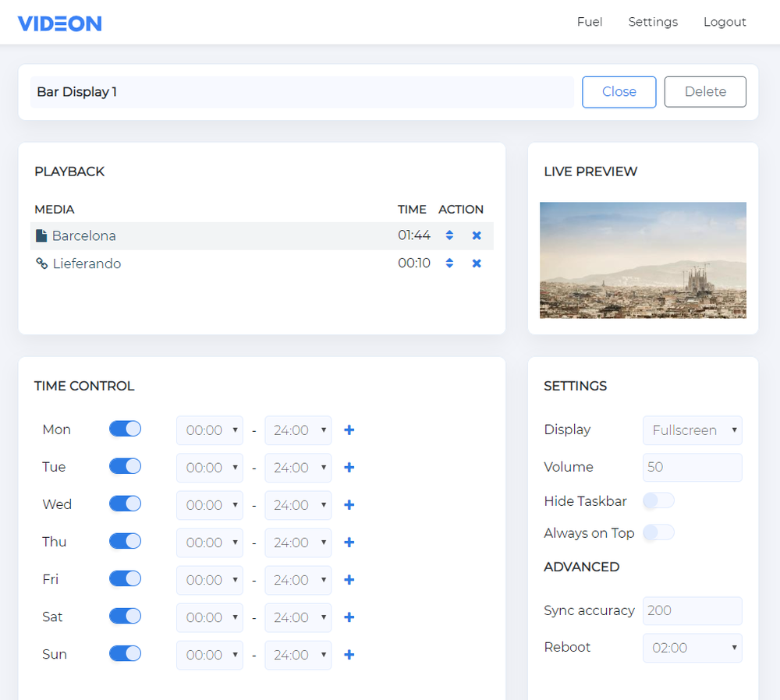Click the live preview Barcelona thumbnail
Image resolution: width=780 pixels, height=700 pixels.
tap(643, 260)
